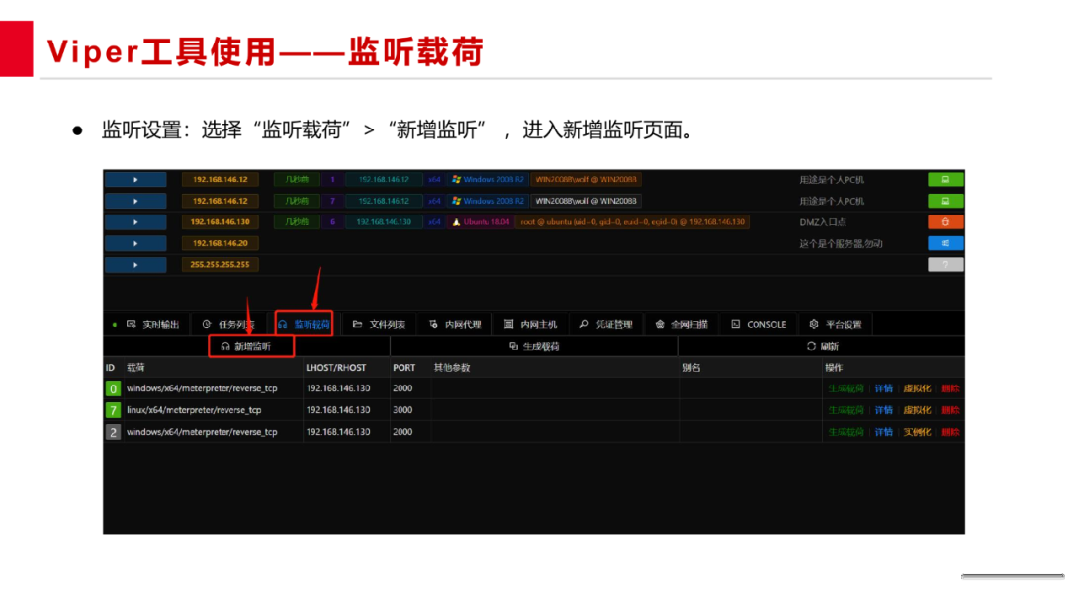Click the Ubuntu 18.04 OS tag
The height and width of the screenshot is (601, 1068).
coord(481,221)
